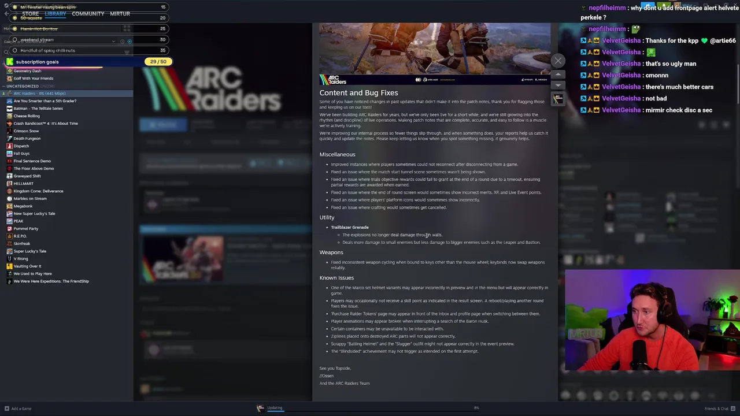Open the COMMUNITY tab
The width and height of the screenshot is (740, 416).
[88, 13]
